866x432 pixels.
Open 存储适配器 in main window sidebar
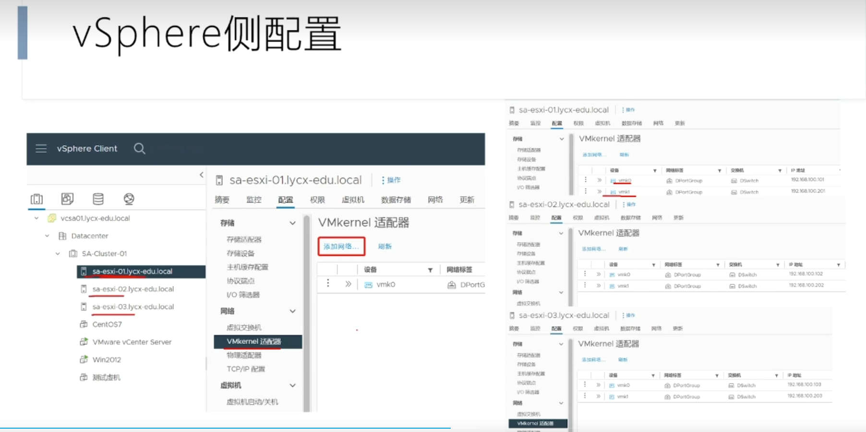point(244,239)
